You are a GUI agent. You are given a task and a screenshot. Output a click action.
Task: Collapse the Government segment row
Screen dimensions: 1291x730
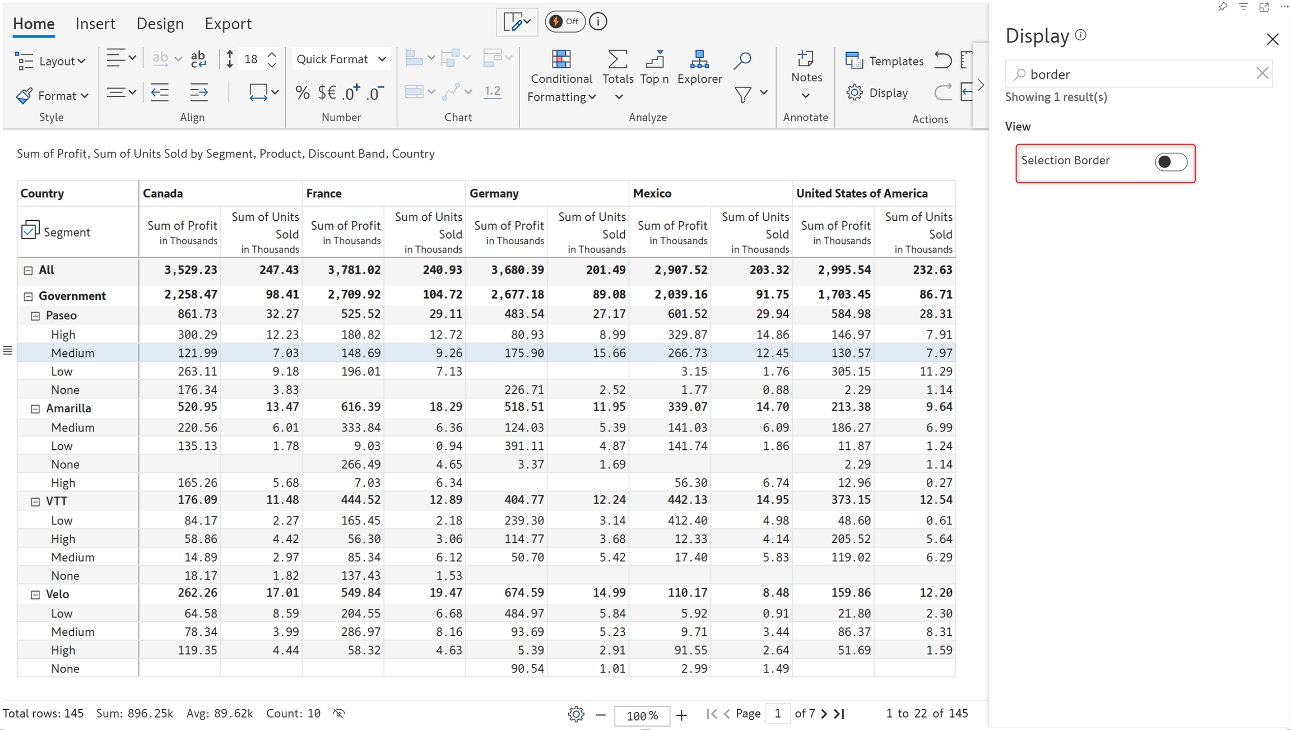tap(28, 296)
